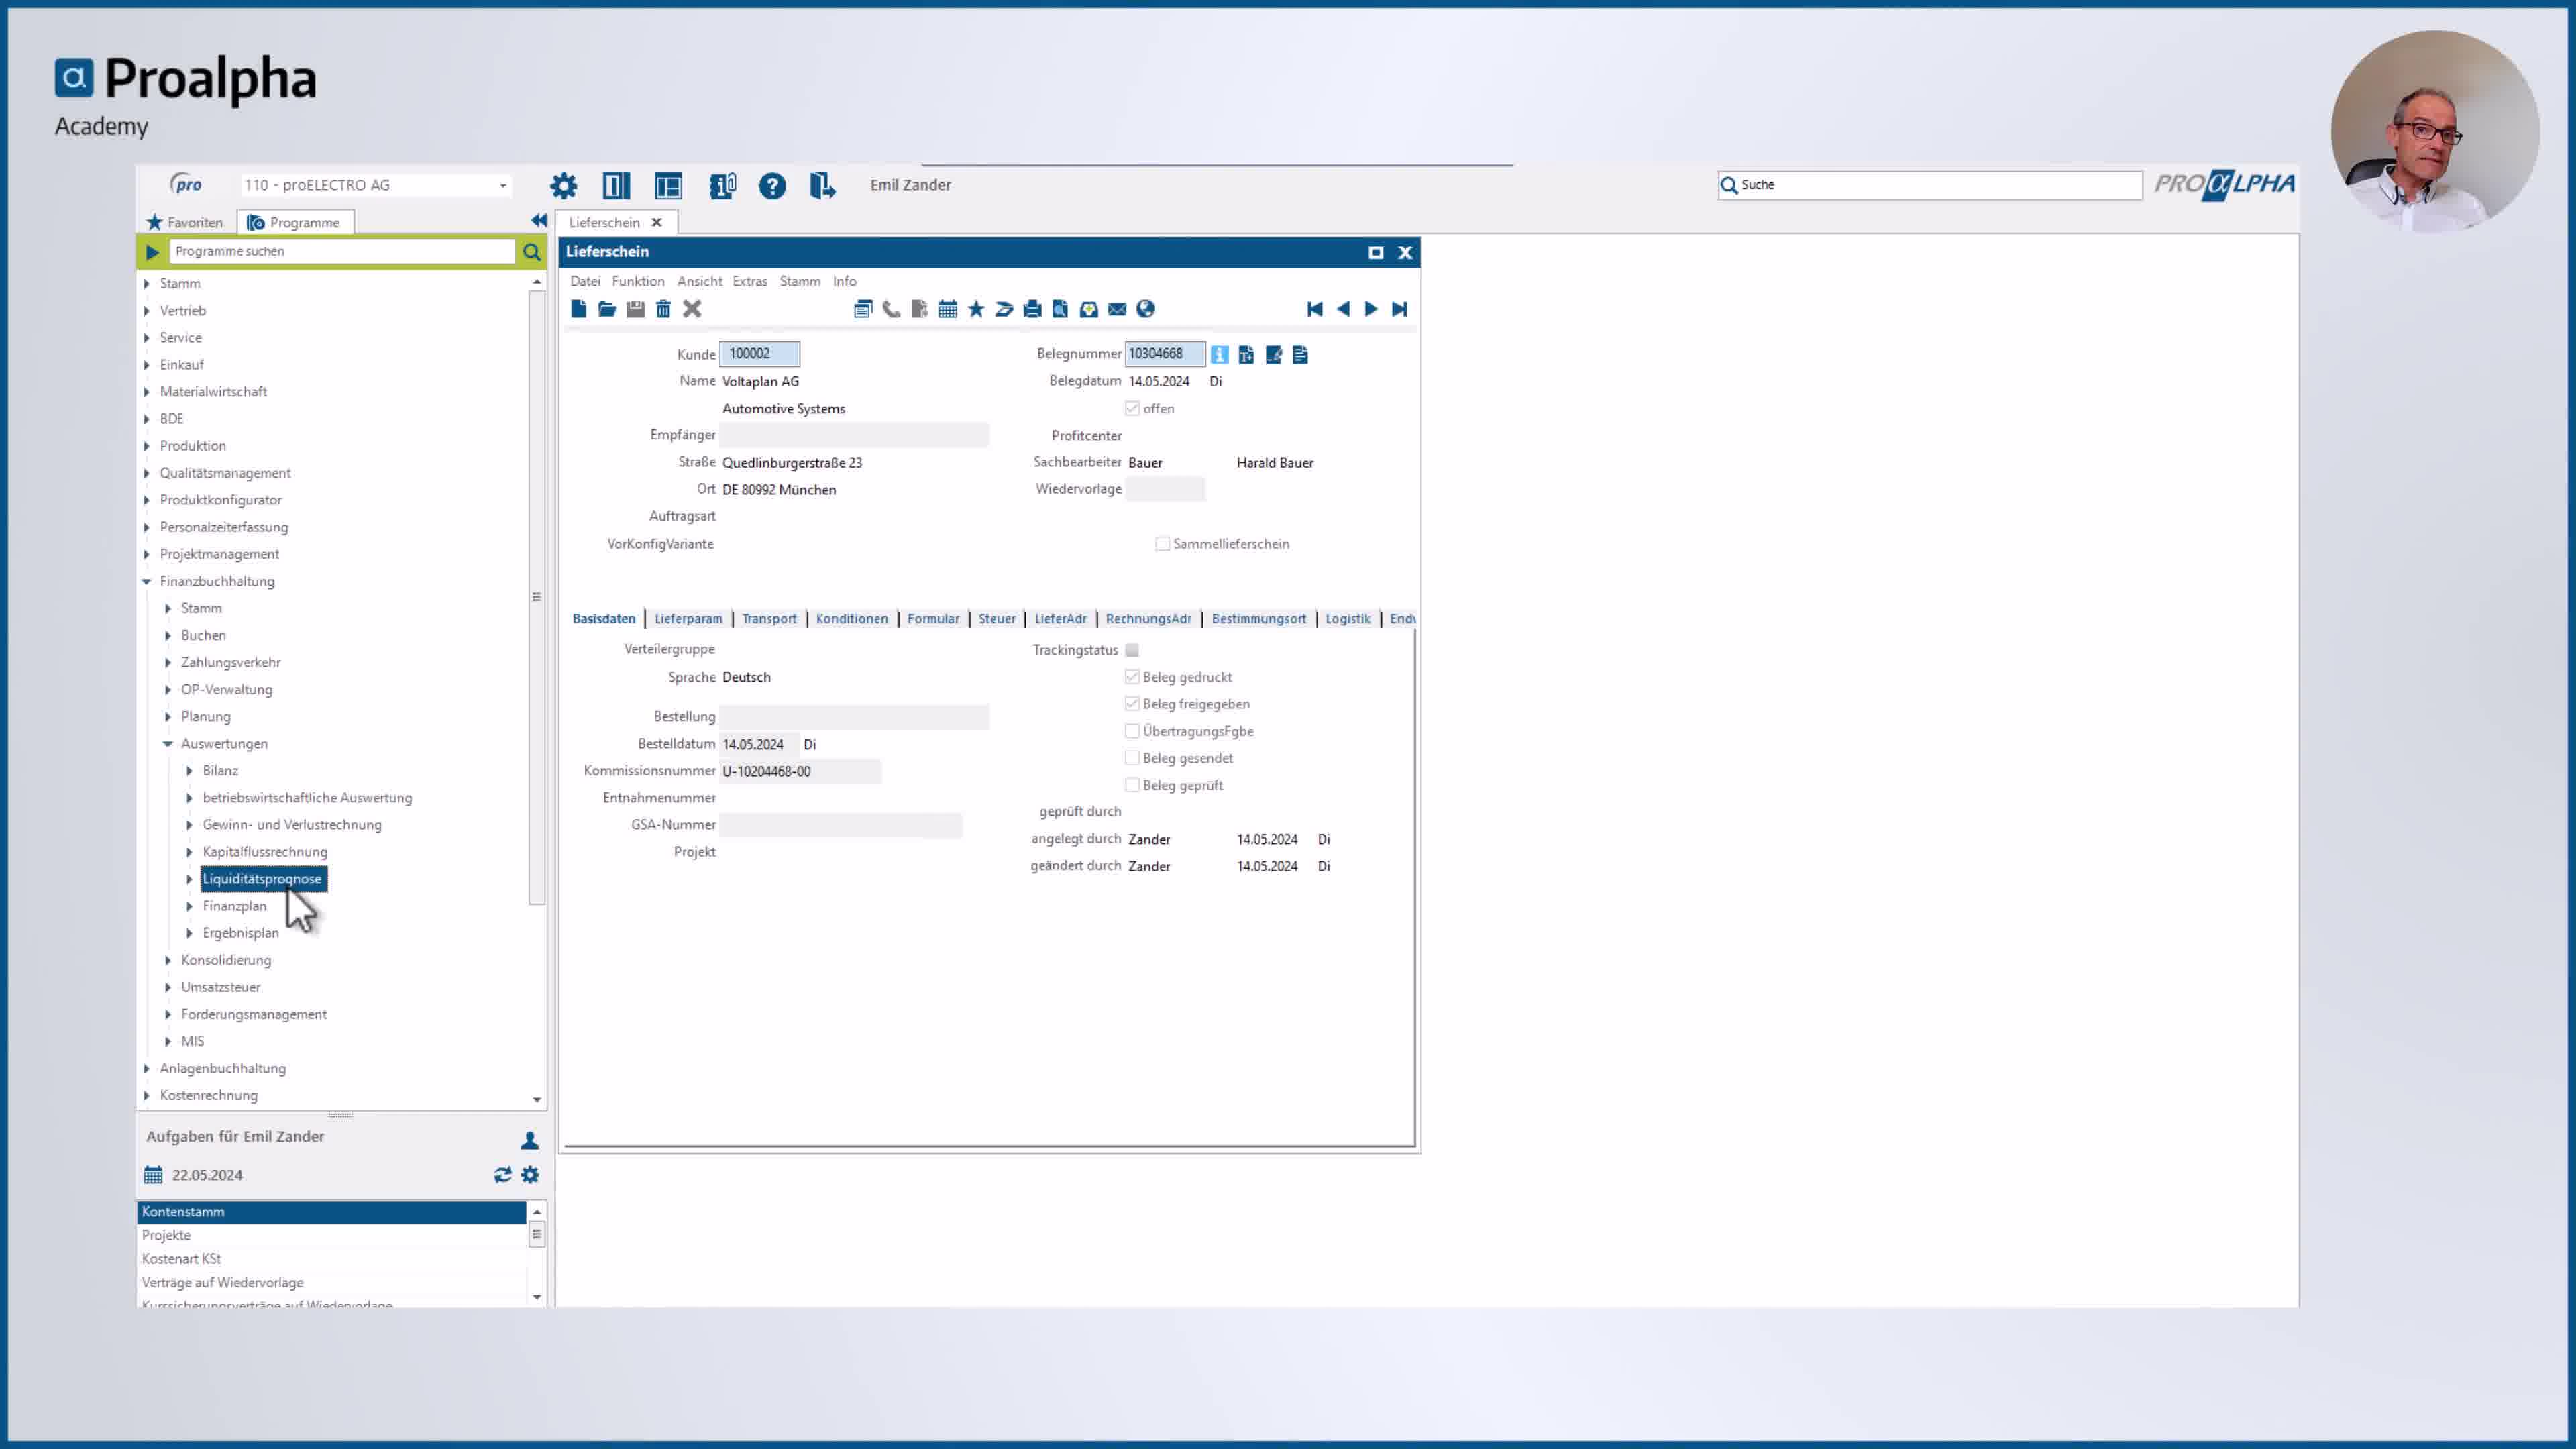Switch to the Konditionen tab
The width and height of the screenshot is (2576, 1449).
(852, 619)
